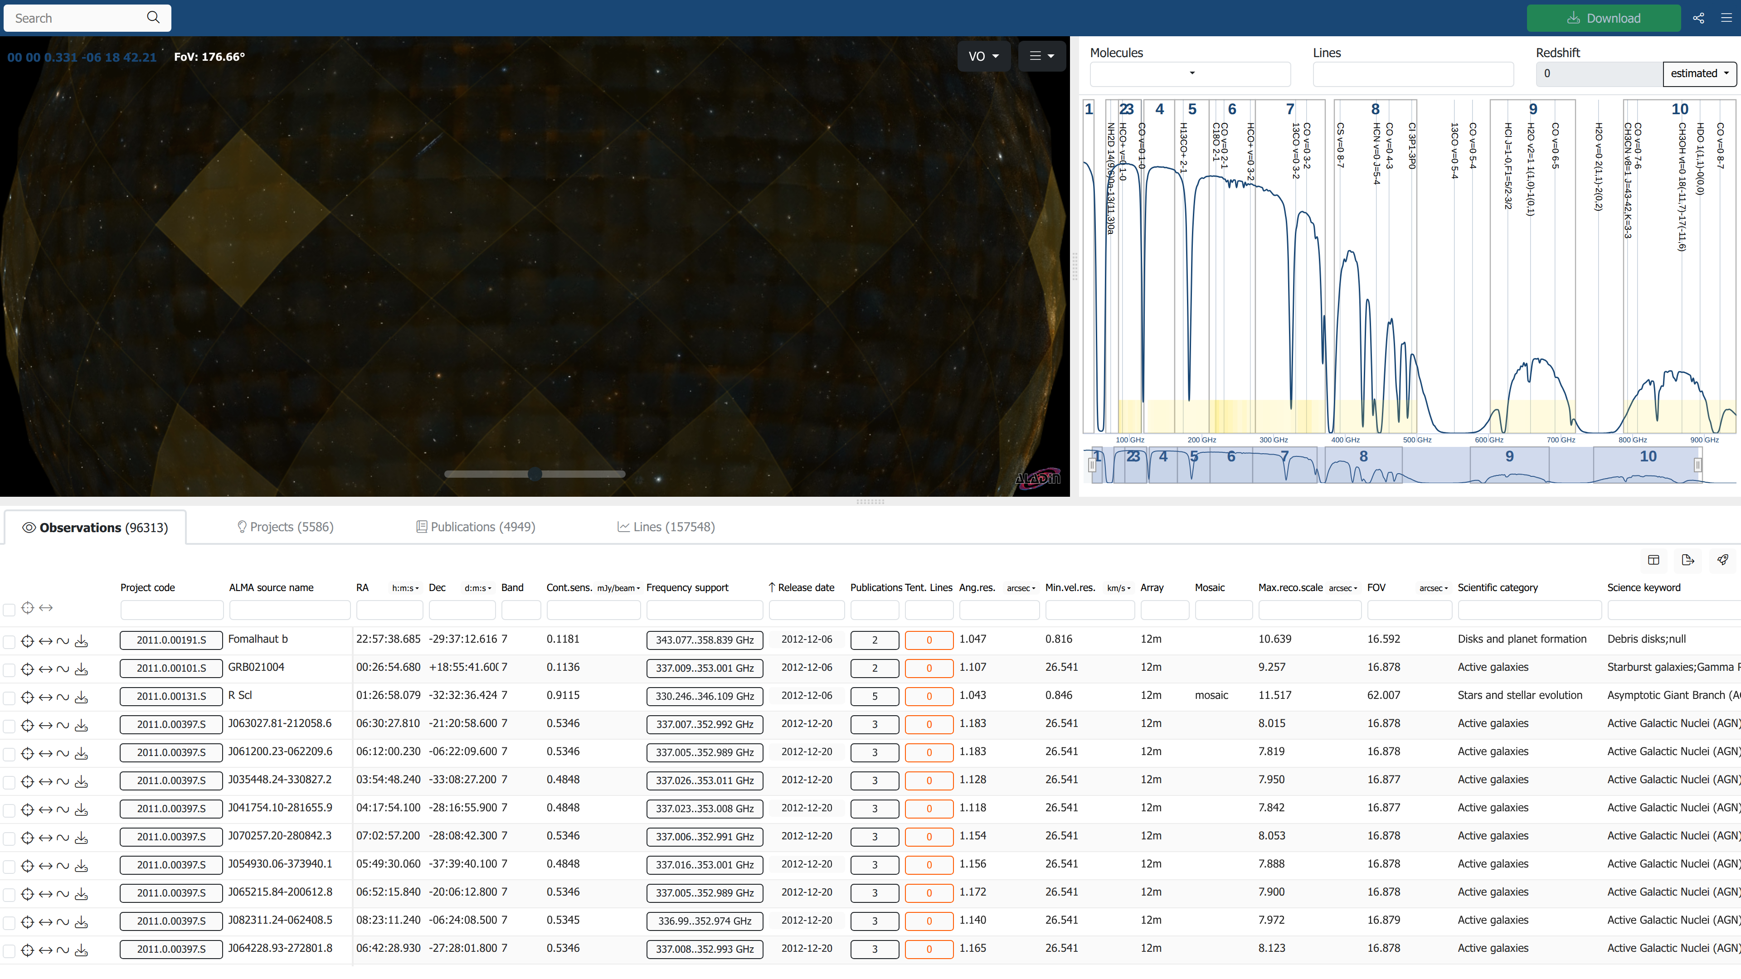Check the J063027.81-212058.6 row checkbox
1741x979 pixels.
(9, 727)
